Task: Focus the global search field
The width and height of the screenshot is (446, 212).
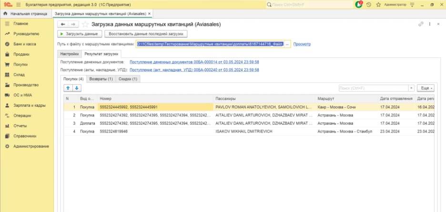Action: pyautogui.click(x=309, y=5)
